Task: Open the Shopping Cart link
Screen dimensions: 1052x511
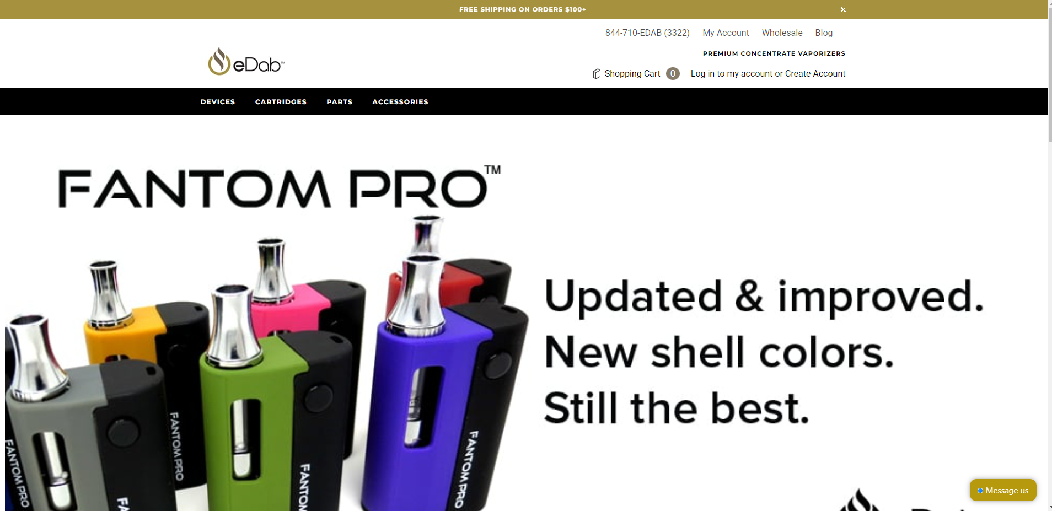Action: [x=632, y=73]
